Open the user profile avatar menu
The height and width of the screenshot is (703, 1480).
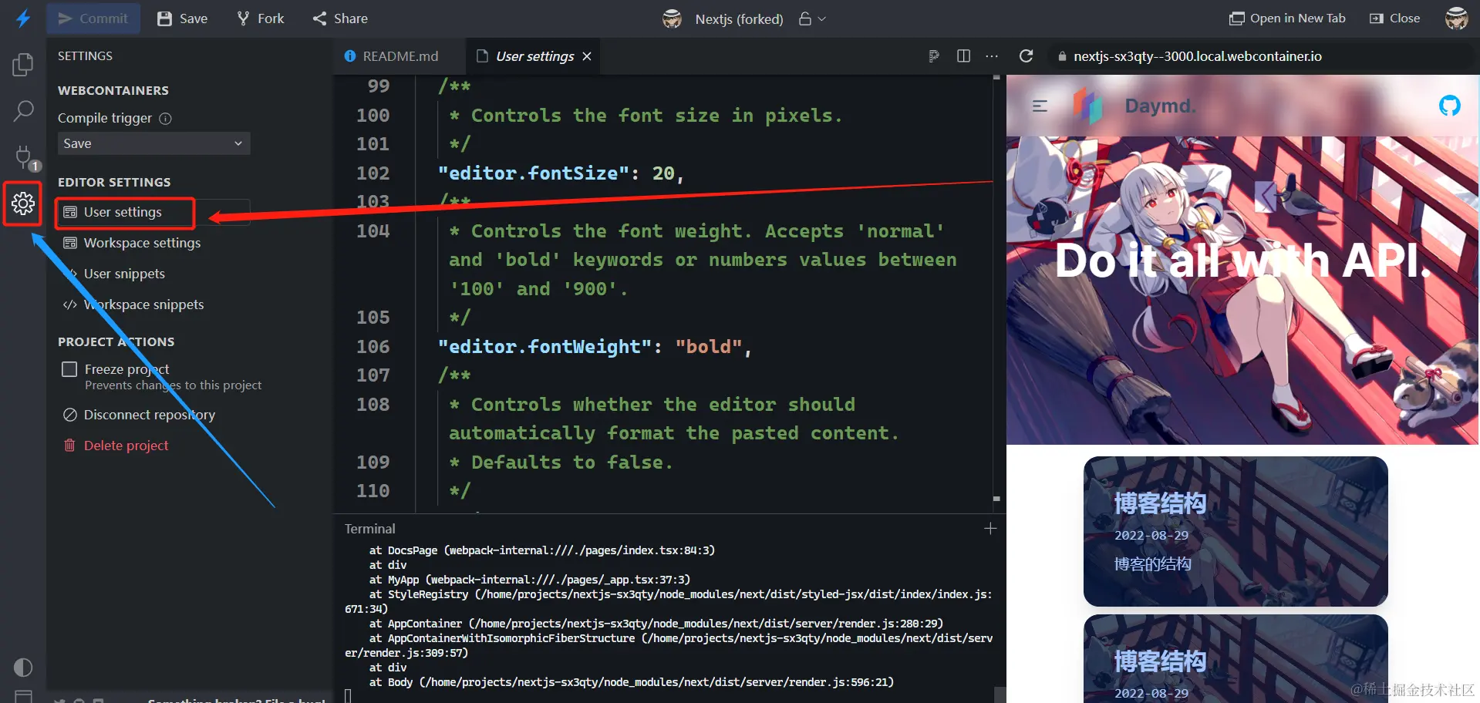pos(1456,18)
